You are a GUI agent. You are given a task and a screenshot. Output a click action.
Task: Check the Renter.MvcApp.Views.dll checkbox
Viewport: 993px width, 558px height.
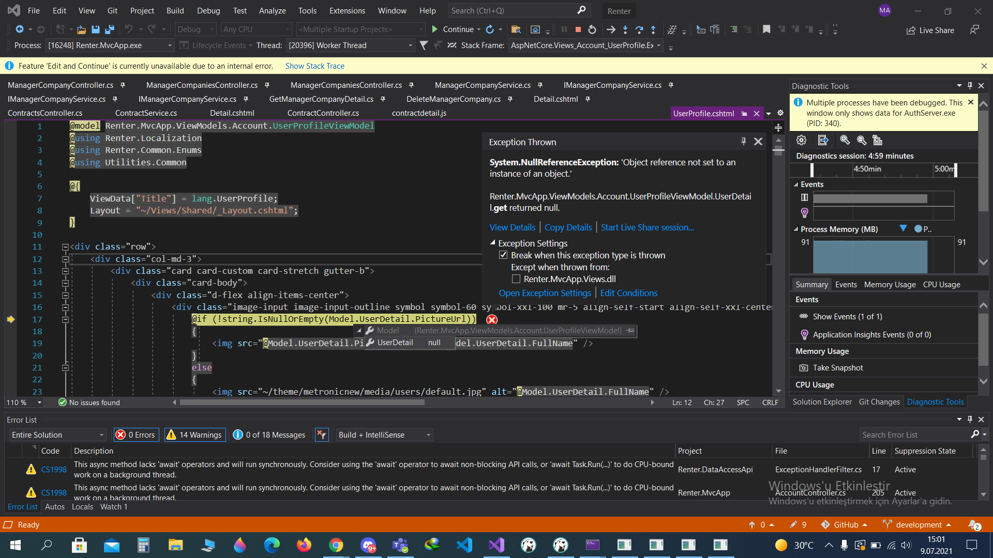516,279
